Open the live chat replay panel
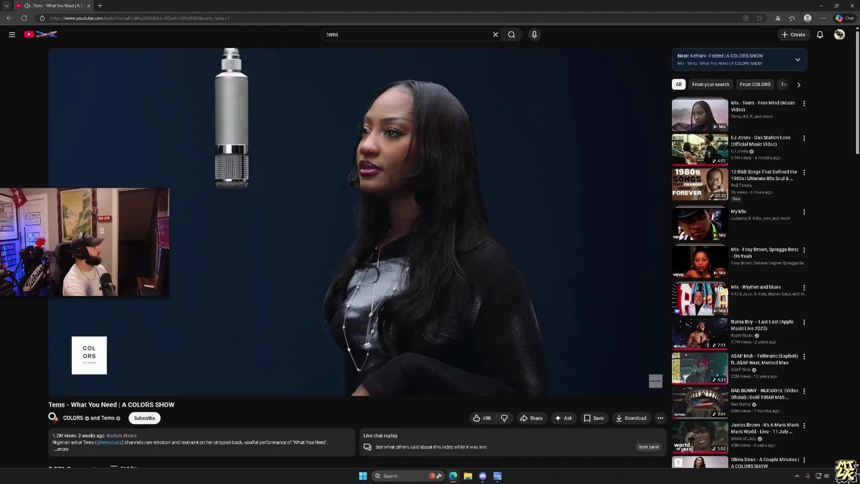The image size is (860, 484). [648, 447]
